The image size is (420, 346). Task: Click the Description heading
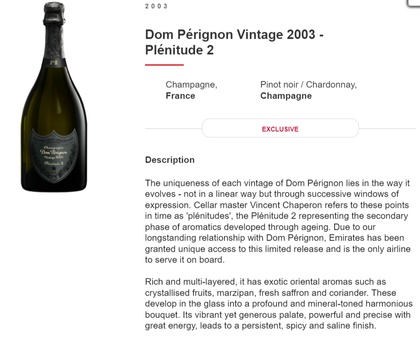[x=170, y=160]
